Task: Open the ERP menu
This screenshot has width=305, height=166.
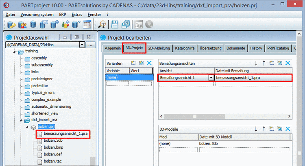Action: 63,15
